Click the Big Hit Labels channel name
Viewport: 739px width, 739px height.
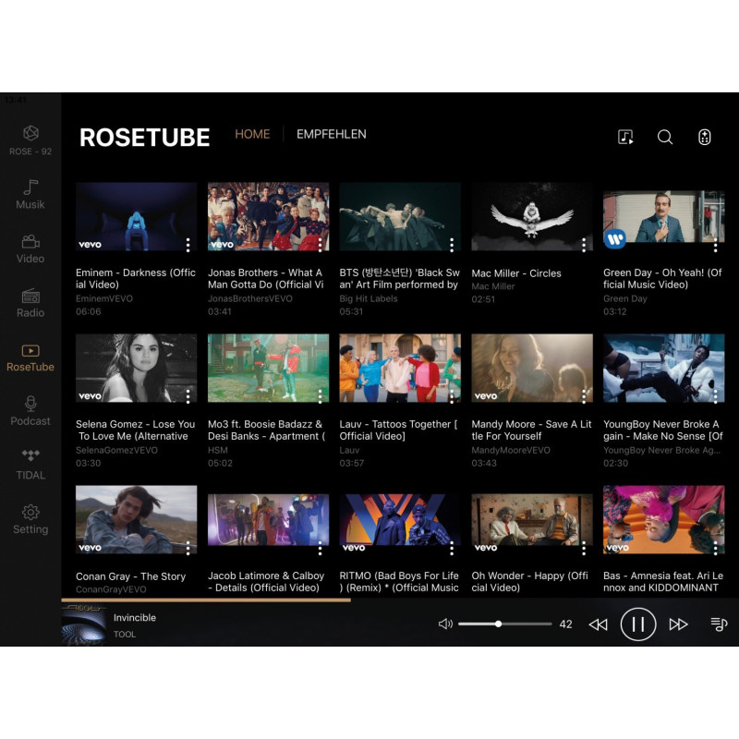pos(369,298)
